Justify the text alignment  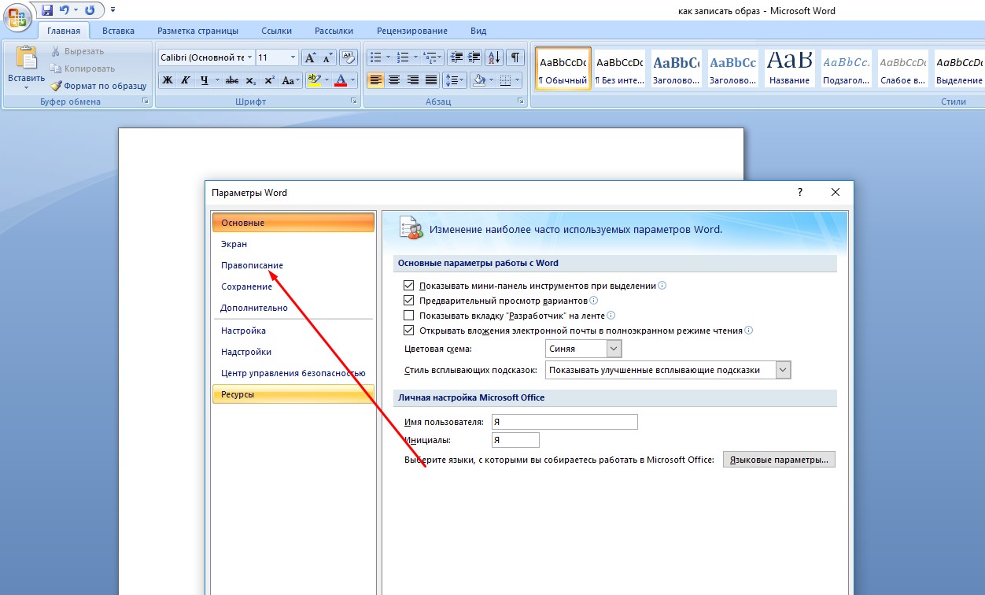click(431, 80)
